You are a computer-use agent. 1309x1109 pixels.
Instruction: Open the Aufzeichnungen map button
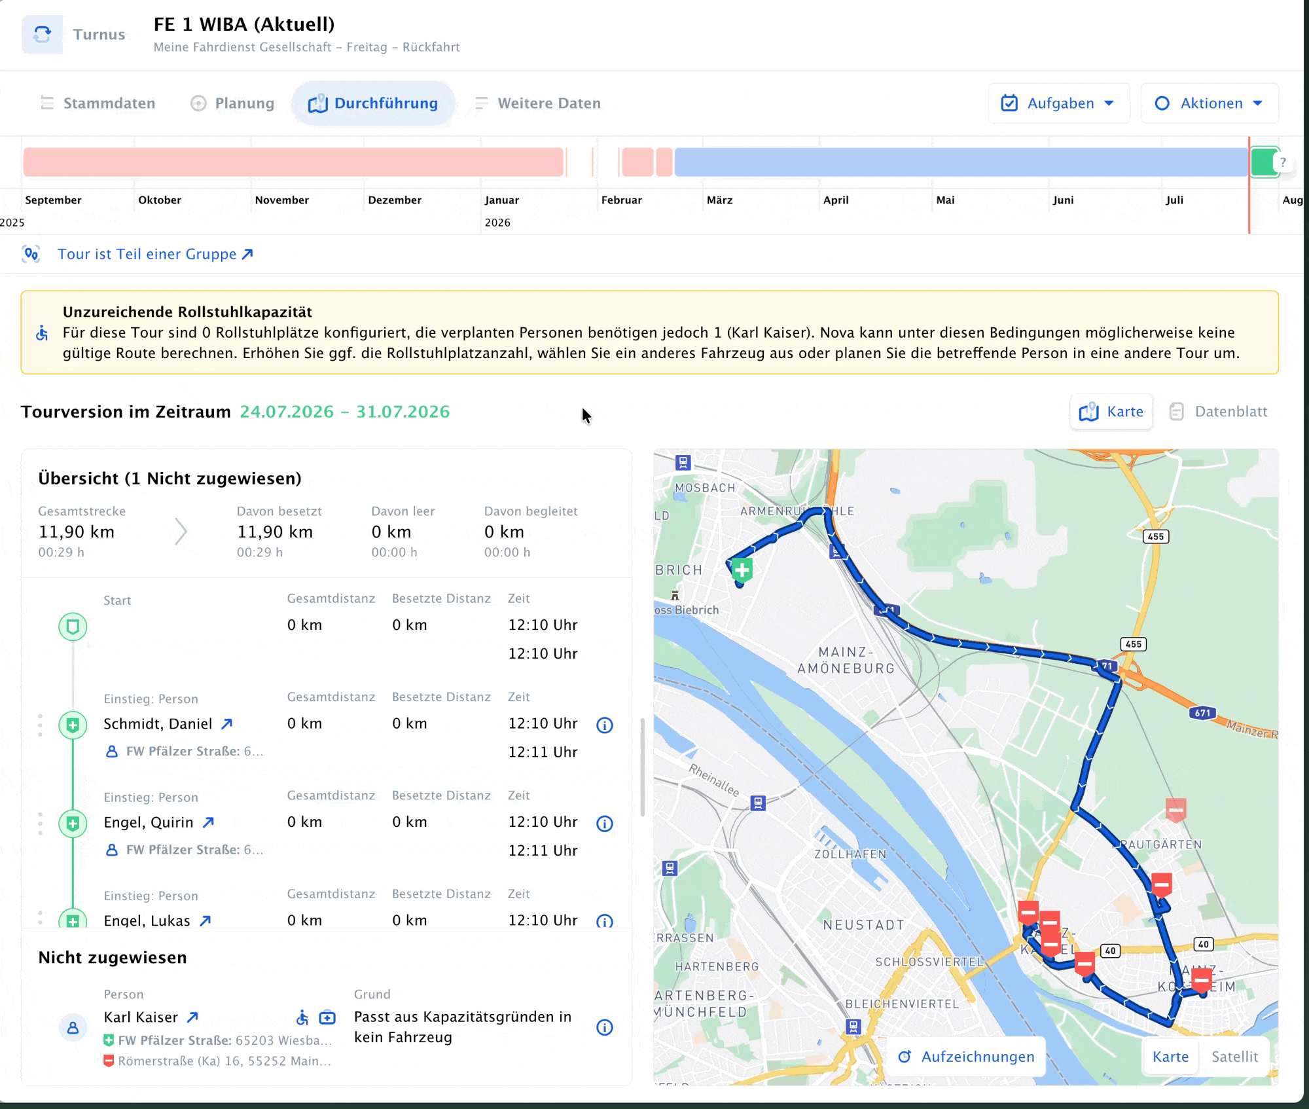point(967,1057)
